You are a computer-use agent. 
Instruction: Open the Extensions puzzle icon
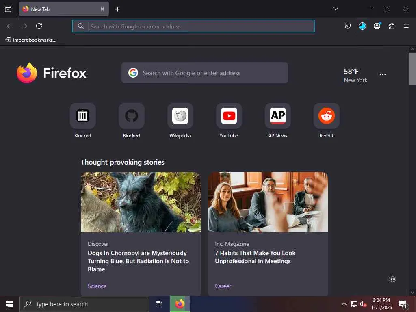tap(392, 26)
